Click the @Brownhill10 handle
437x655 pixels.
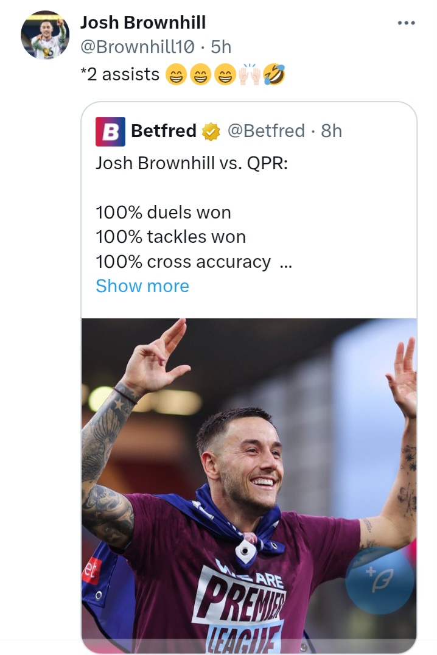click(x=138, y=47)
